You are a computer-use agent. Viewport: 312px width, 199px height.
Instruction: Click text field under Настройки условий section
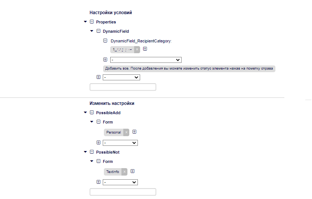click(123, 87)
